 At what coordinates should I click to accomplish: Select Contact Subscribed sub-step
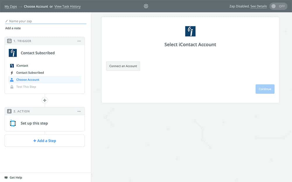(30, 73)
